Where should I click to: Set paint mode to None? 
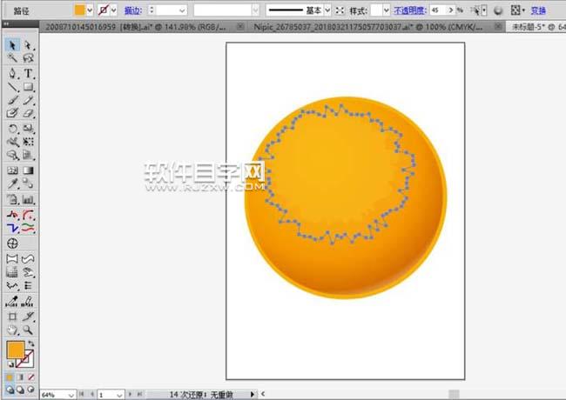pos(31,377)
